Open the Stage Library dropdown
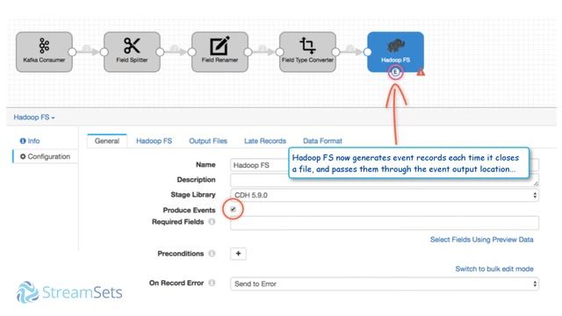This screenshot has height=316, width=562. (385, 195)
